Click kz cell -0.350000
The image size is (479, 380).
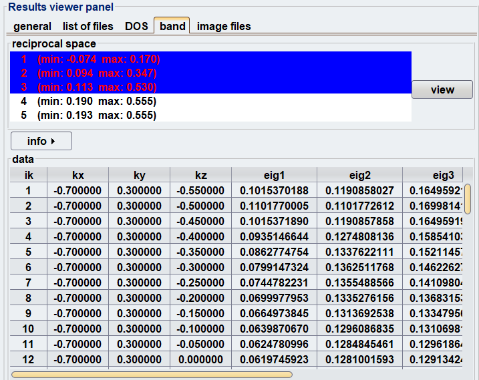200,252
